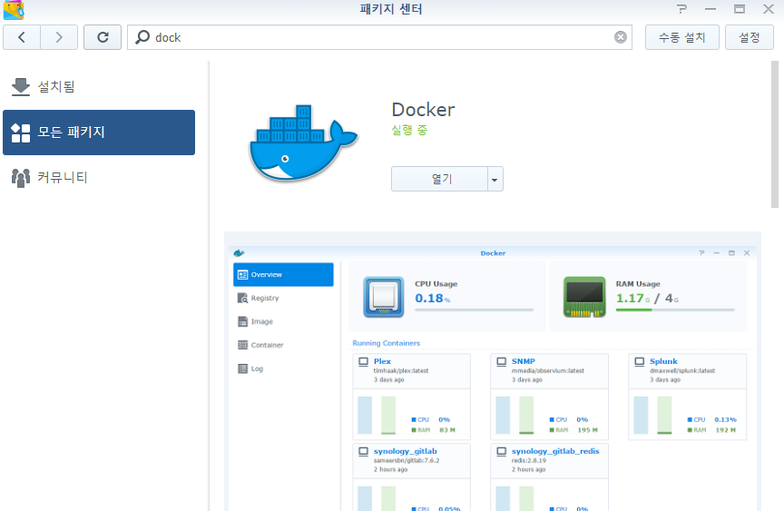Click Image in the Docker screenshot
The image size is (784, 511).
262,321
